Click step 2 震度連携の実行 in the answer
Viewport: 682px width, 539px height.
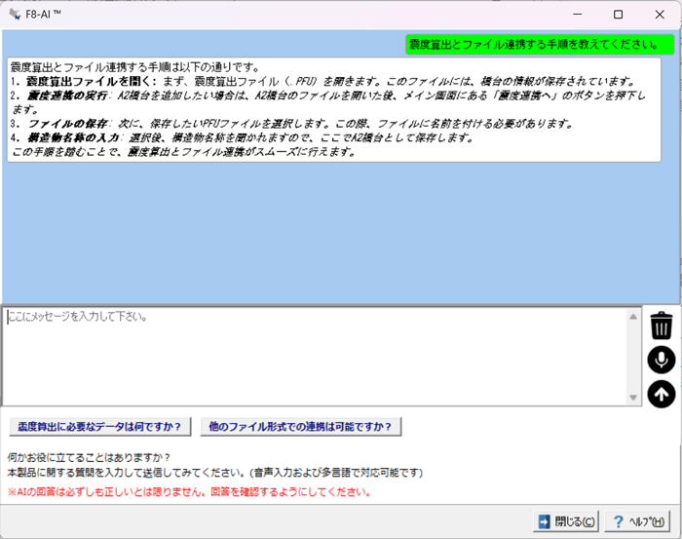pos(70,96)
